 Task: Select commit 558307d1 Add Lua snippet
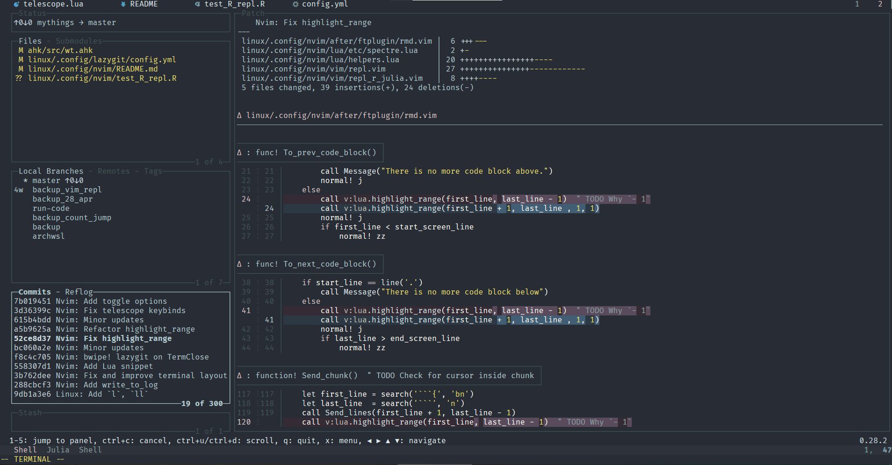(121, 366)
